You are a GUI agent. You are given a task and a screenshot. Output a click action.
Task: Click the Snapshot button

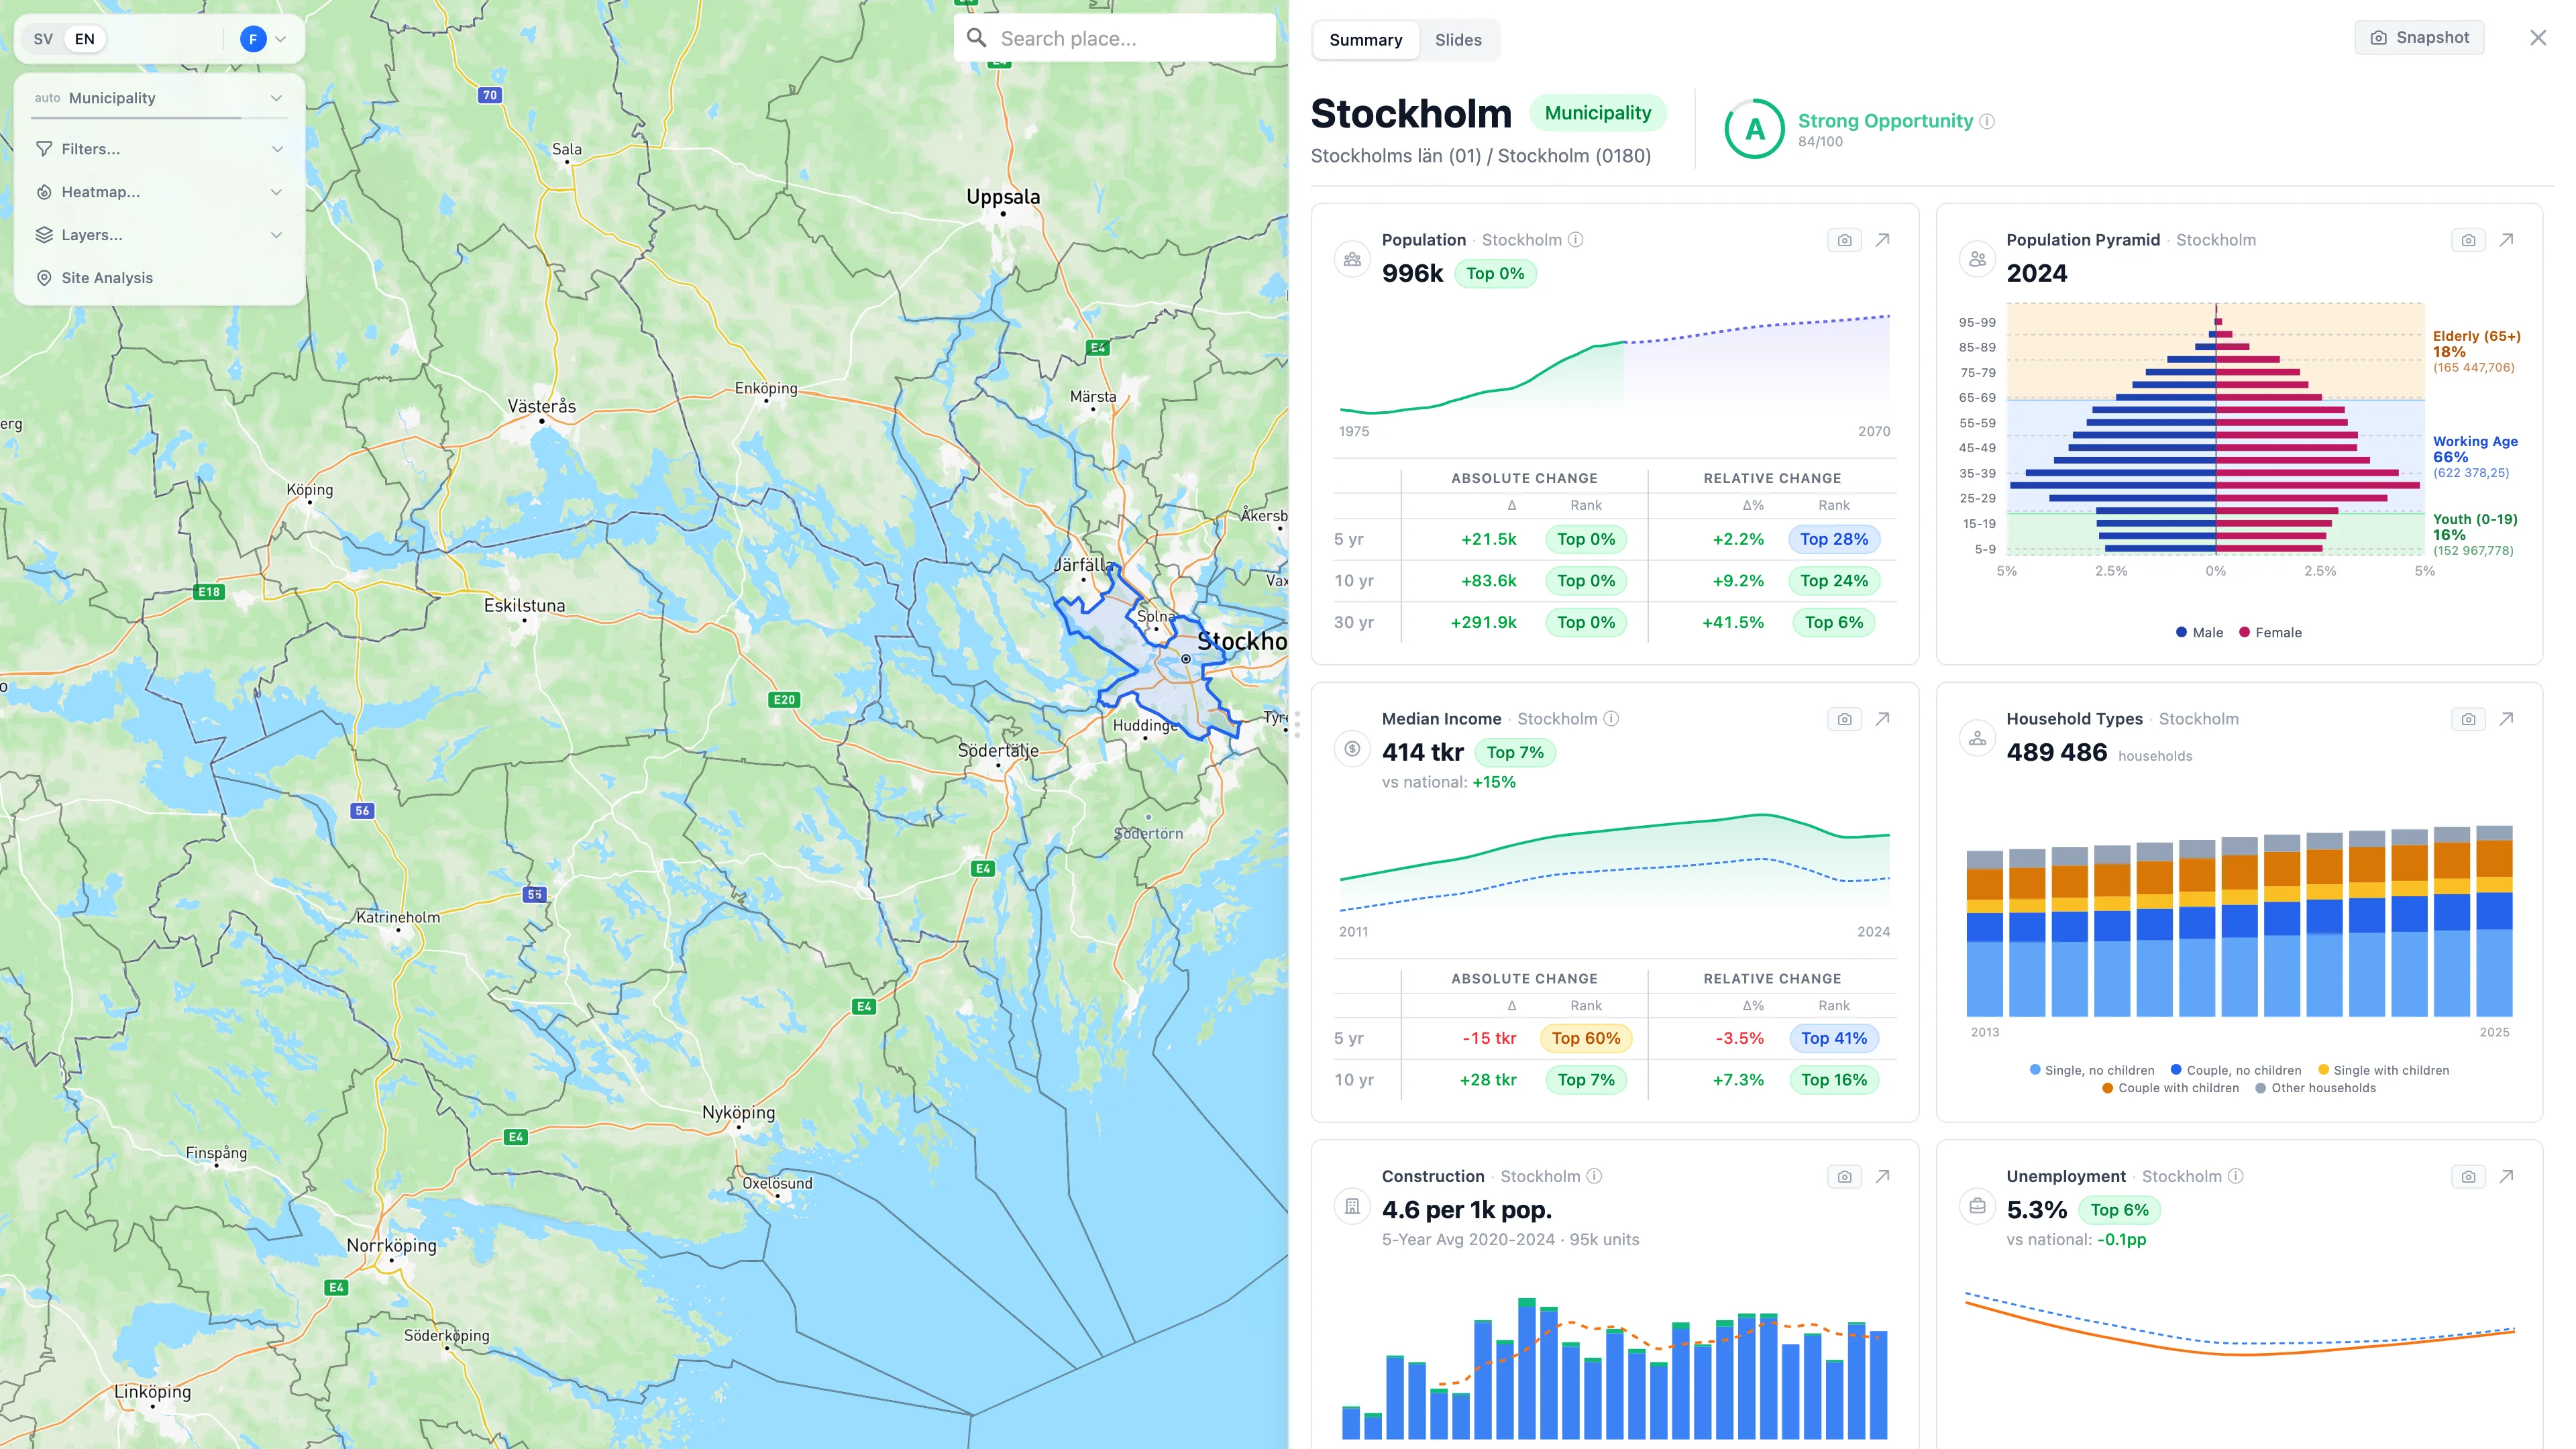[x=2419, y=37]
